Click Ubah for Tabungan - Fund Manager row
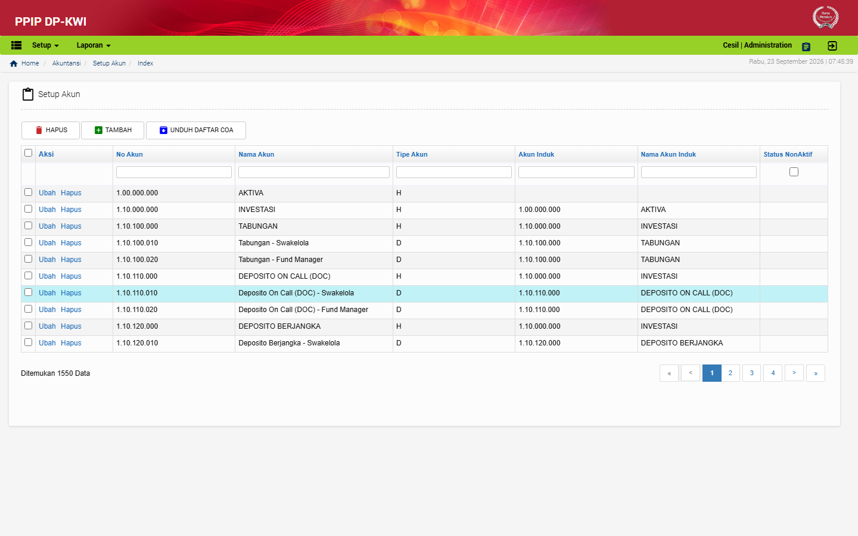Viewport: 858px width, 536px height. tap(47, 260)
